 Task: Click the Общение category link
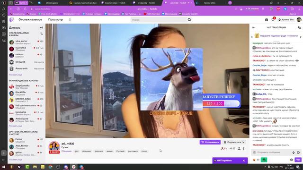(x=66, y=151)
